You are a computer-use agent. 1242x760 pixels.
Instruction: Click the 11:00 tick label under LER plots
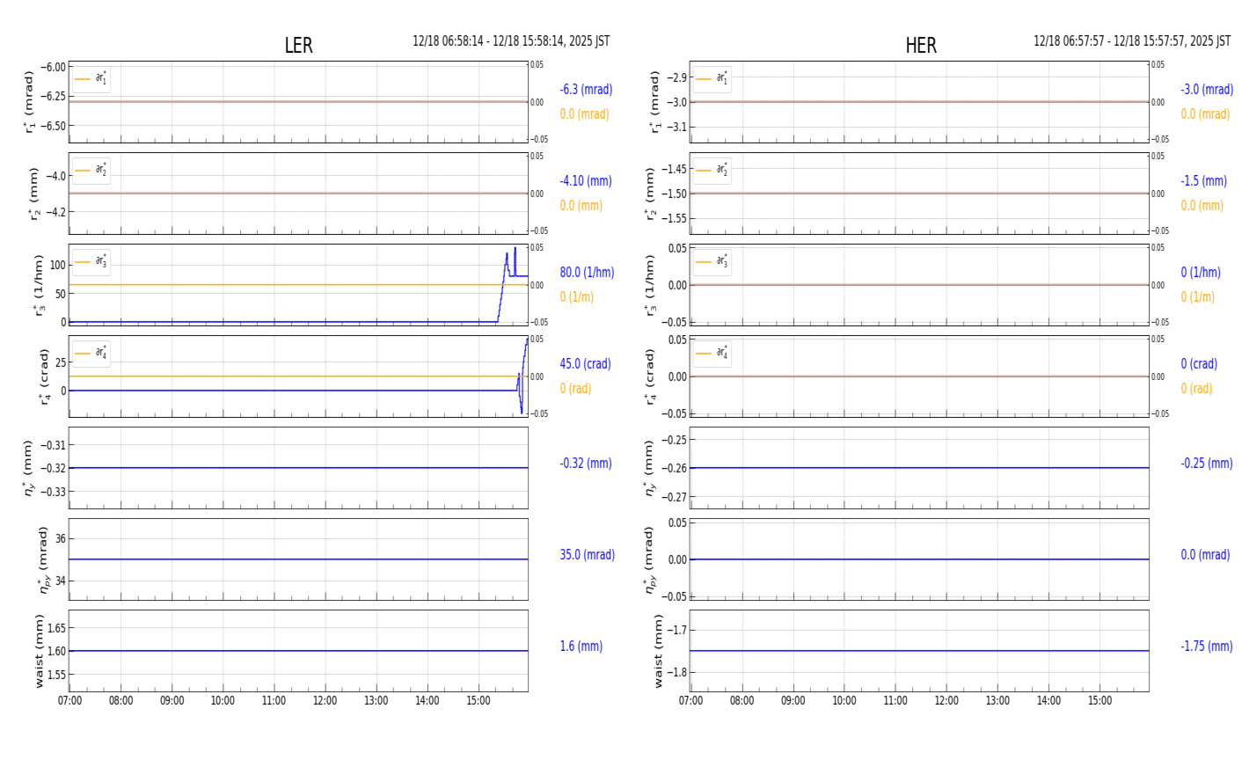[x=274, y=701]
